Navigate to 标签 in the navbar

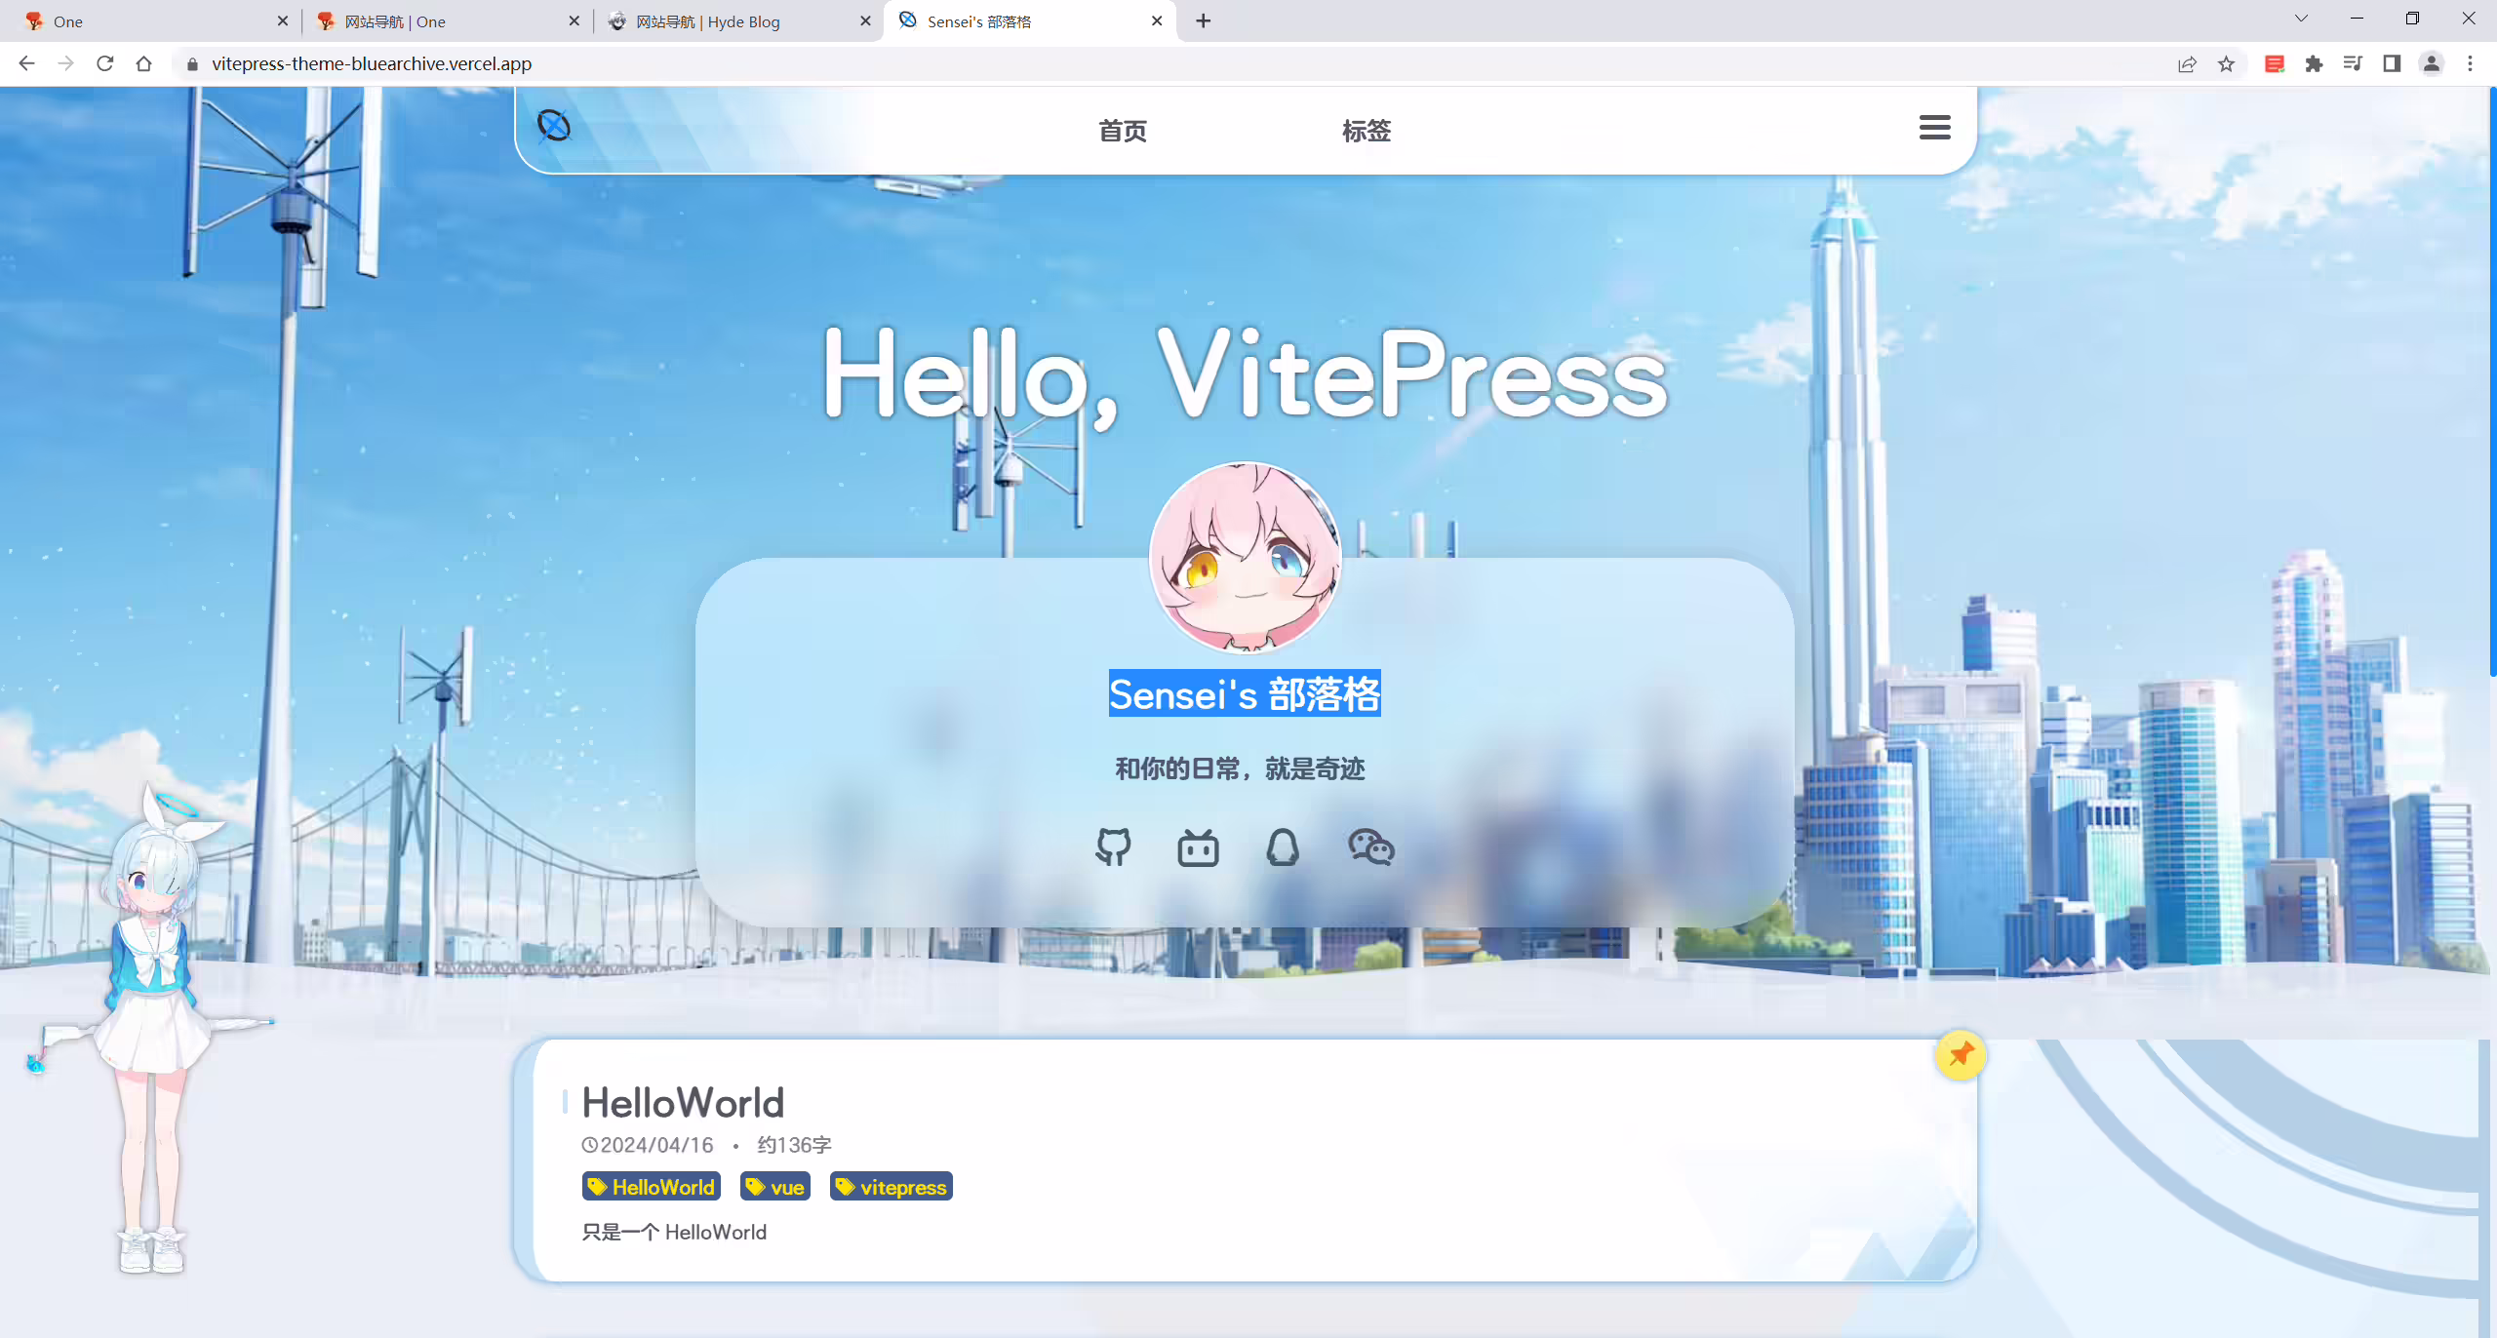pyautogui.click(x=1367, y=131)
